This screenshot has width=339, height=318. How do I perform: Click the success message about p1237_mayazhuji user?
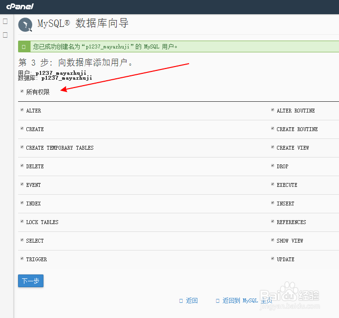105,46
